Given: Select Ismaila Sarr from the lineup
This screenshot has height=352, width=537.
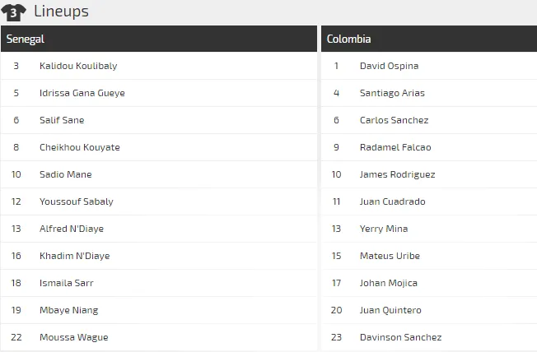Looking at the screenshot, I should [67, 283].
